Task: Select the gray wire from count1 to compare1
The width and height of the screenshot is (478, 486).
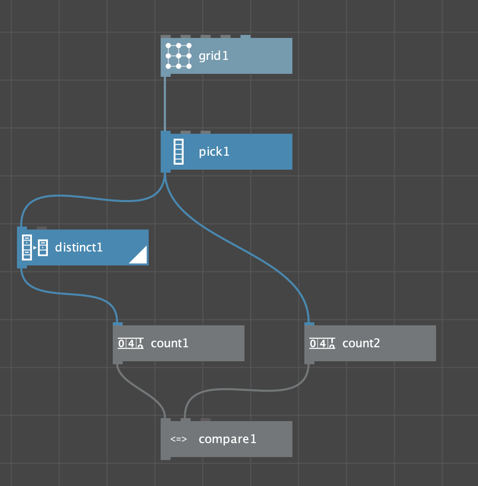Action: [141, 392]
